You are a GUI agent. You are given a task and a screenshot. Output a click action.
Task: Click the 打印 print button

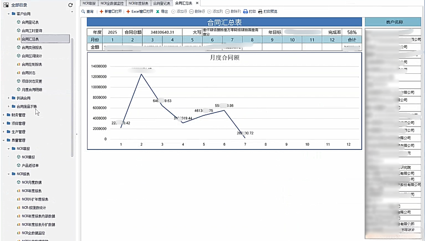[250, 11]
